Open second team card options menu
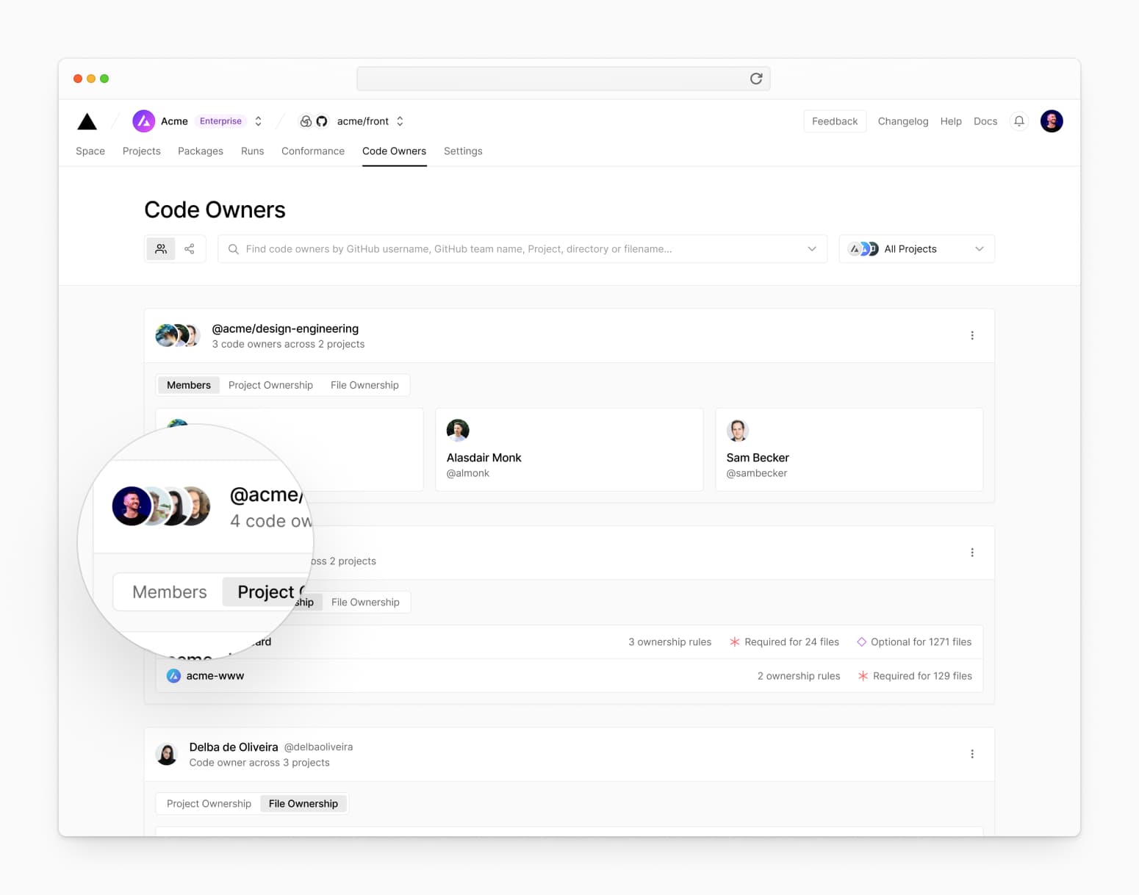The width and height of the screenshot is (1139, 895). click(971, 553)
